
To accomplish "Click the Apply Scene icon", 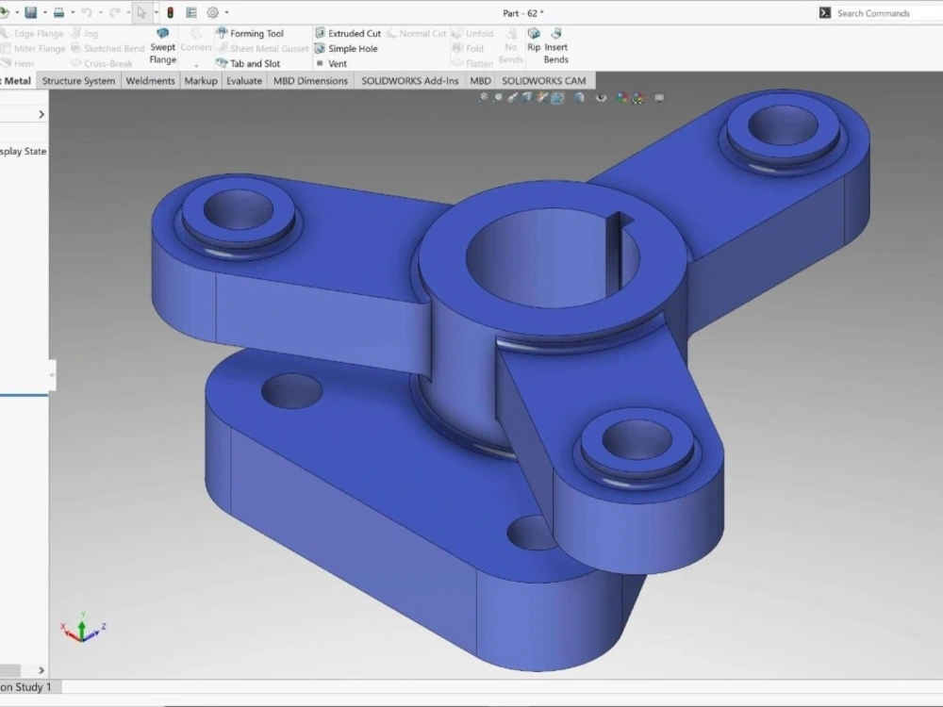I will click(637, 97).
